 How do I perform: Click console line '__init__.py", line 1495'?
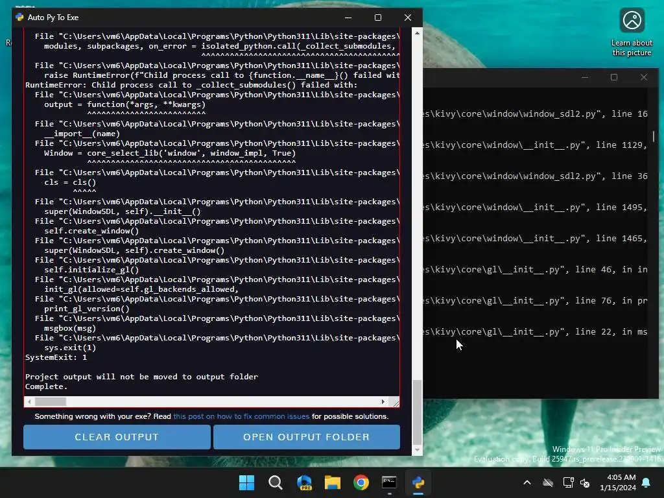tap(535, 207)
